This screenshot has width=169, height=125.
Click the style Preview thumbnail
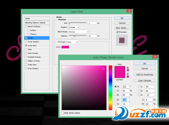(x=122, y=40)
